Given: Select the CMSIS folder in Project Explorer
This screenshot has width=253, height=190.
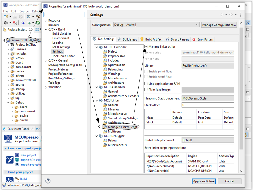Looking at the screenshot, I should [20, 58].
